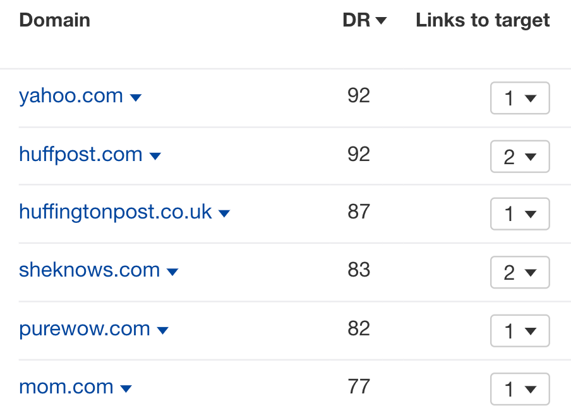Open mom.com links to target dropdown
Image resolution: width=571 pixels, height=413 pixels.
coord(520,389)
